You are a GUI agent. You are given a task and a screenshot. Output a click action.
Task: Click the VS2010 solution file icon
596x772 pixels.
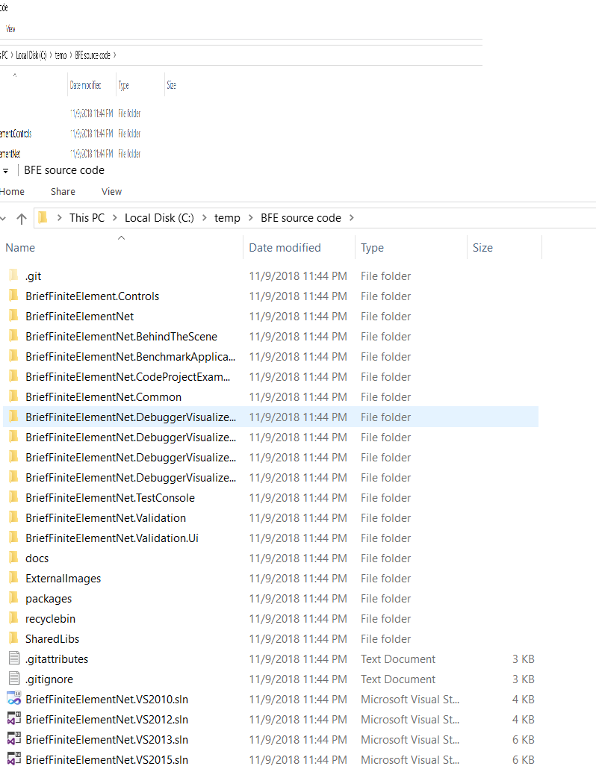coord(13,699)
